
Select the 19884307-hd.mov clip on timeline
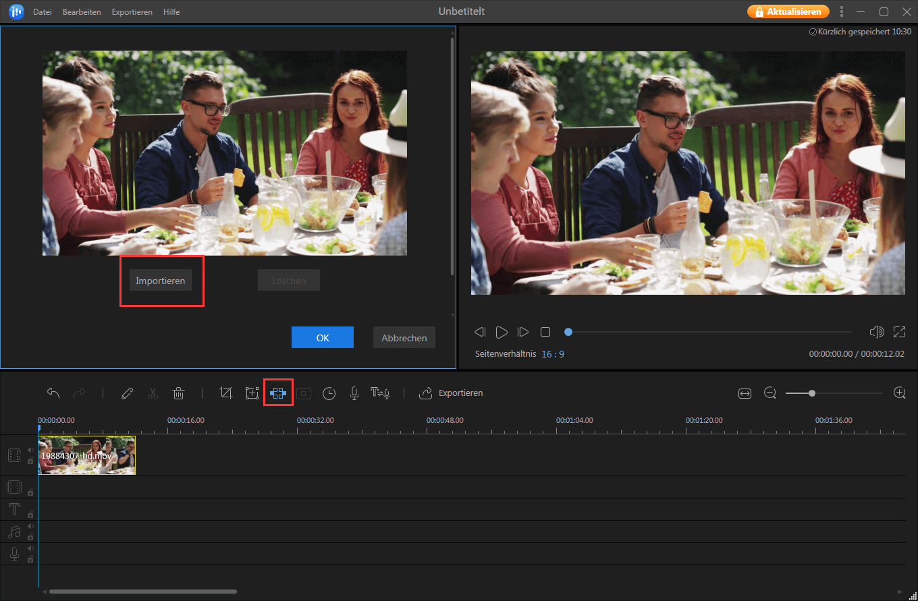click(x=86, y=455)
